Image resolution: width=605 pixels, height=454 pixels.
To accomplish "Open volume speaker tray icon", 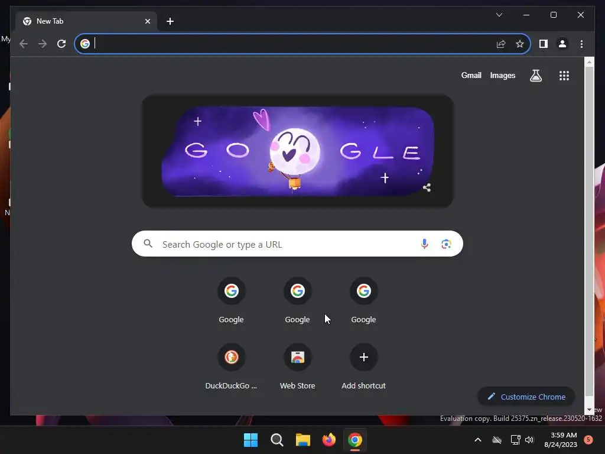I will pyautogui.click(x=529, y=440).
